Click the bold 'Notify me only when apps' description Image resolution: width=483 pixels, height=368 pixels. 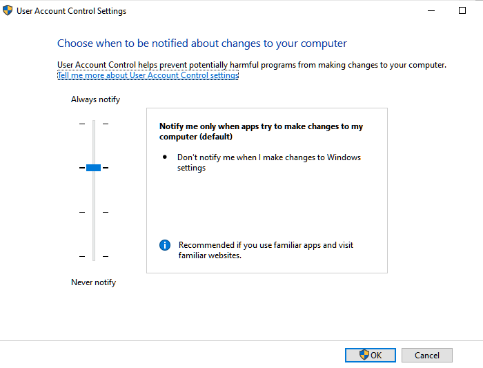point(261,131)
